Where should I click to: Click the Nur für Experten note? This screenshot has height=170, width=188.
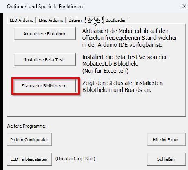click(105, 71)
